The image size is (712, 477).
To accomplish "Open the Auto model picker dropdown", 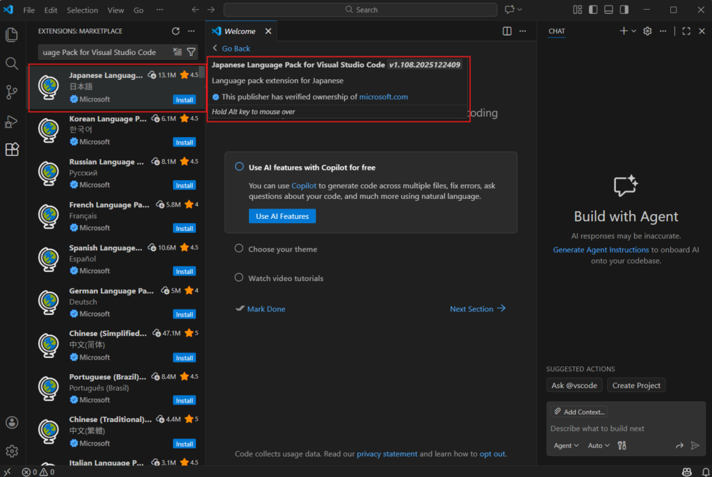I will click(x=599, y=446).
